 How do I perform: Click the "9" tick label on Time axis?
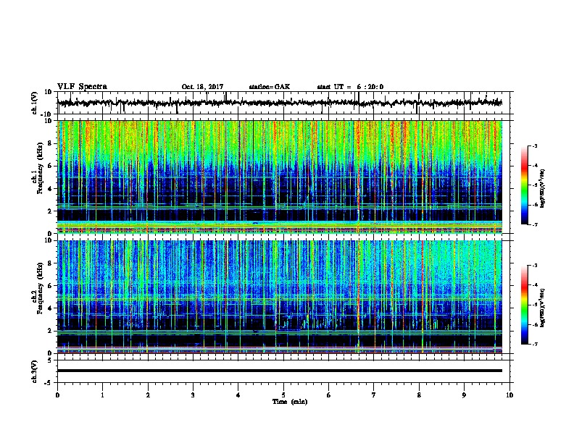(x=464, y=395)
